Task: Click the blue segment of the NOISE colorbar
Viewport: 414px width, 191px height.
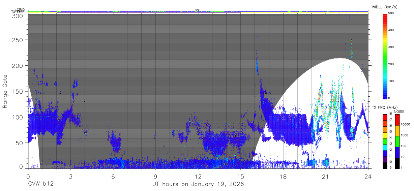Action: [x=397, y=152]
